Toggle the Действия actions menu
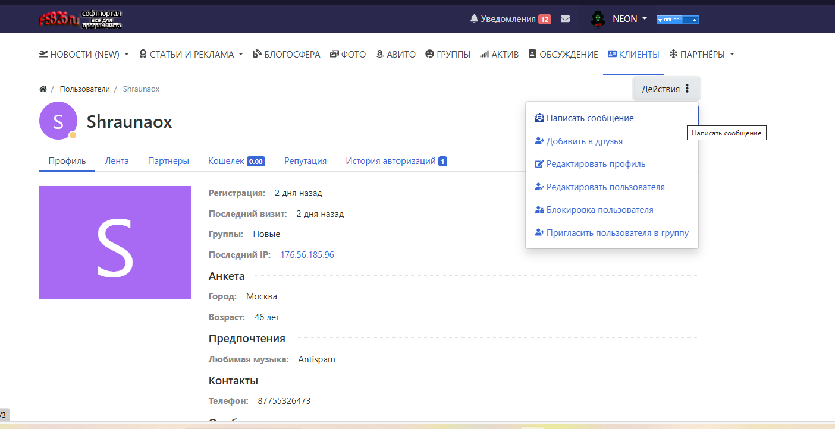The image size is (835, 429). 666,89
